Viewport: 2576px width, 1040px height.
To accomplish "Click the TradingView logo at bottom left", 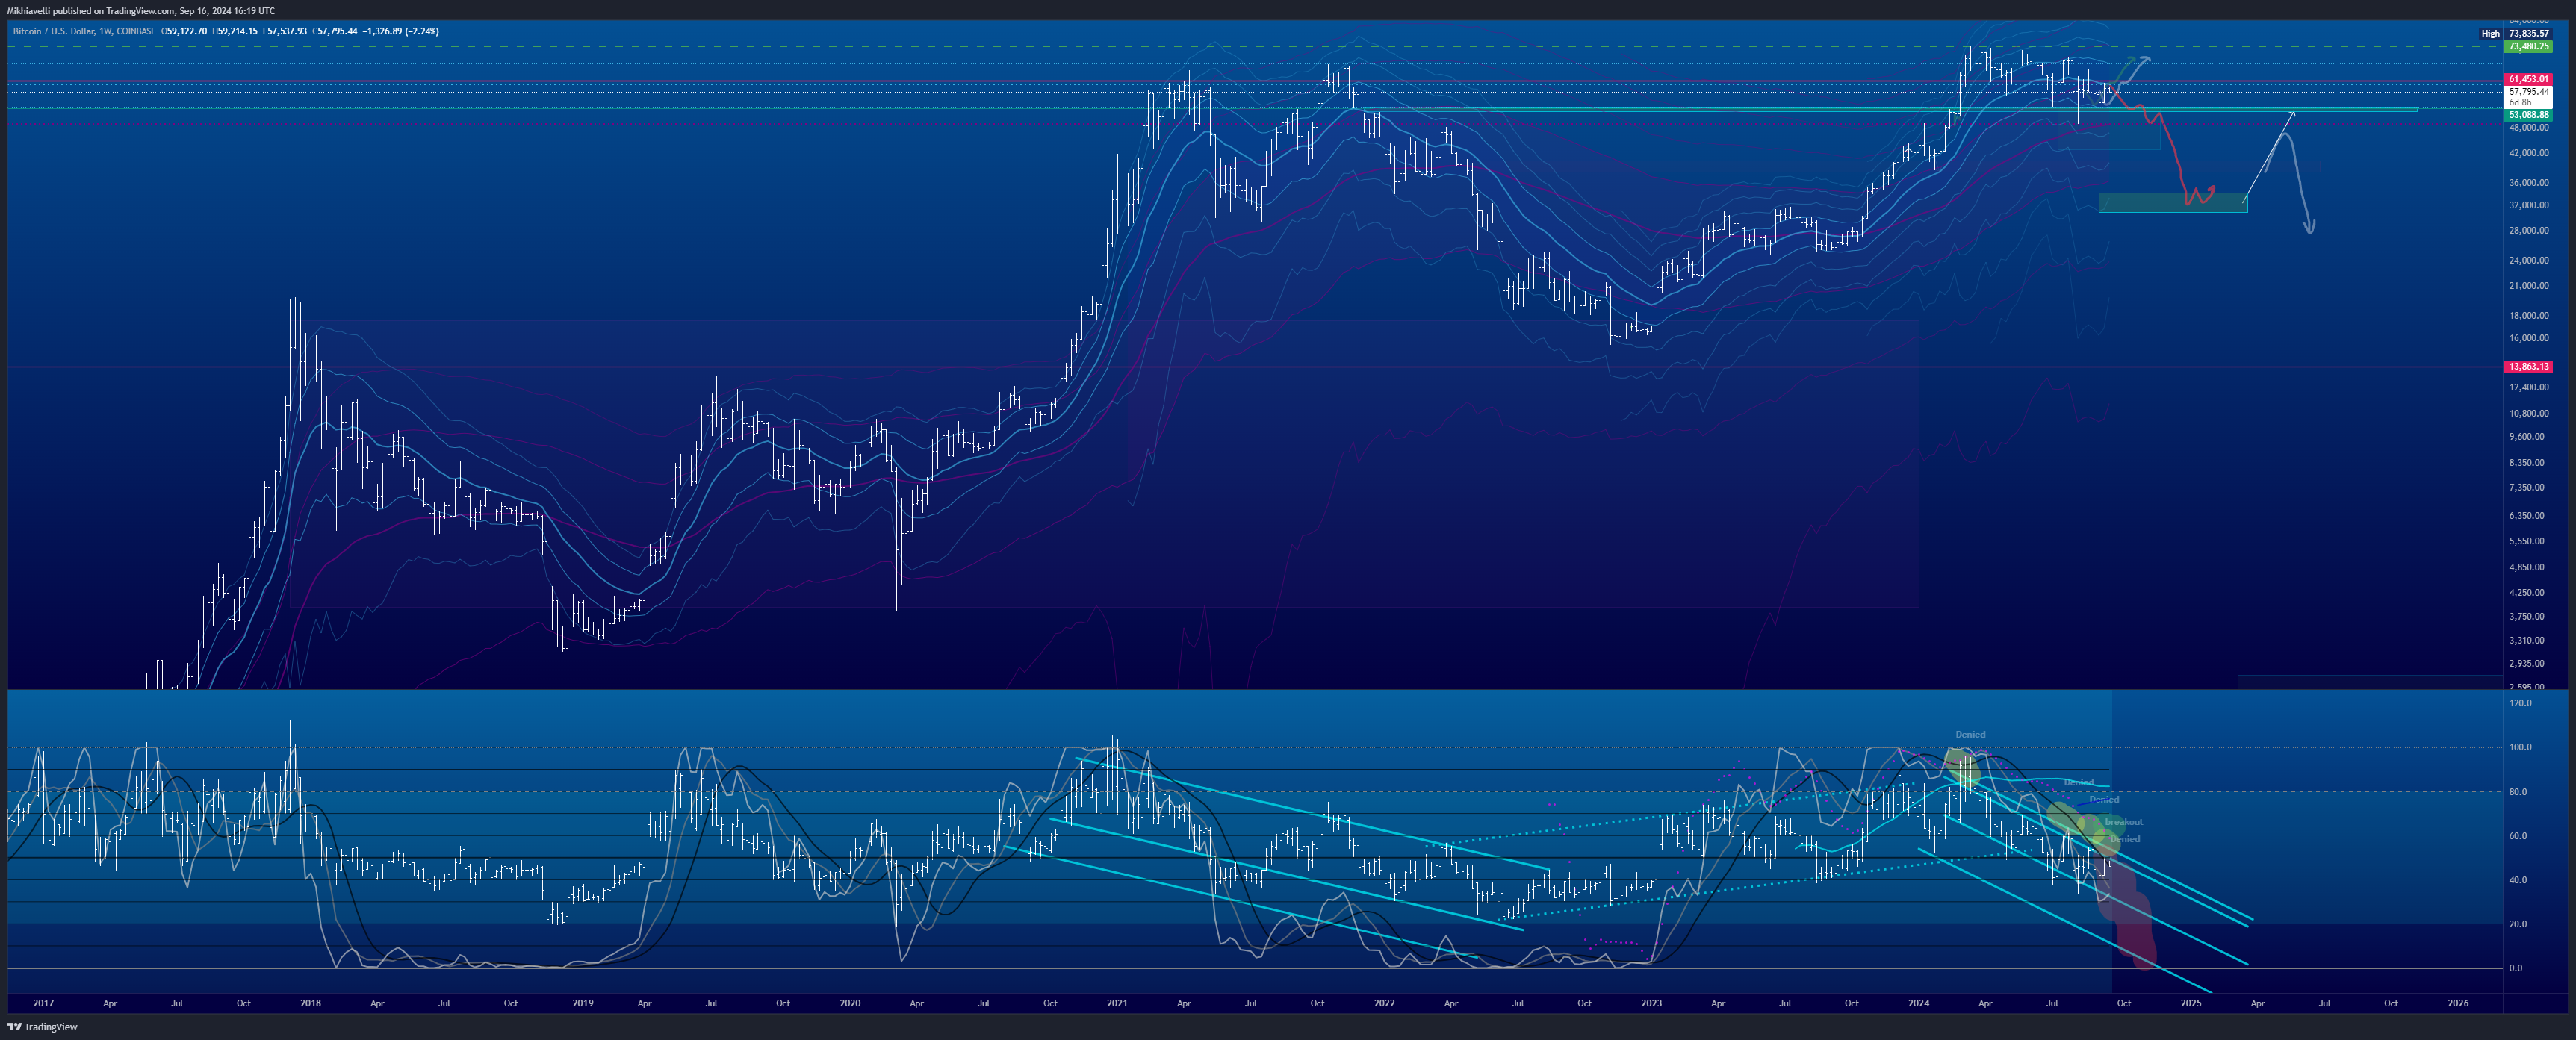I will 42,1027.
